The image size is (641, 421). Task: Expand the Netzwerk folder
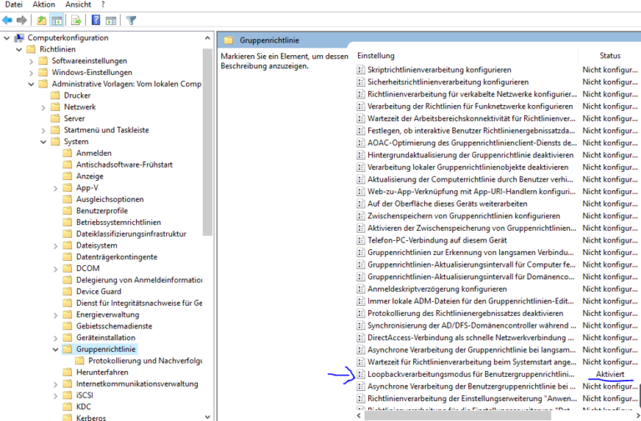44,108
